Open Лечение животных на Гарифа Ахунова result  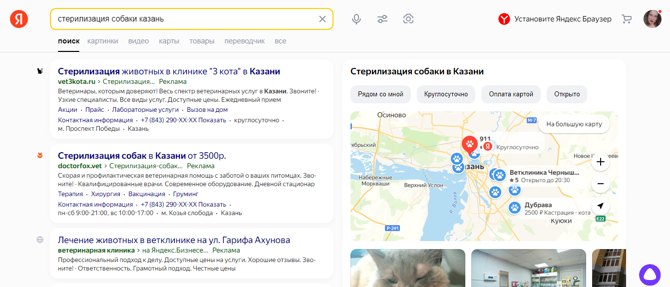[x=174, y=240]
